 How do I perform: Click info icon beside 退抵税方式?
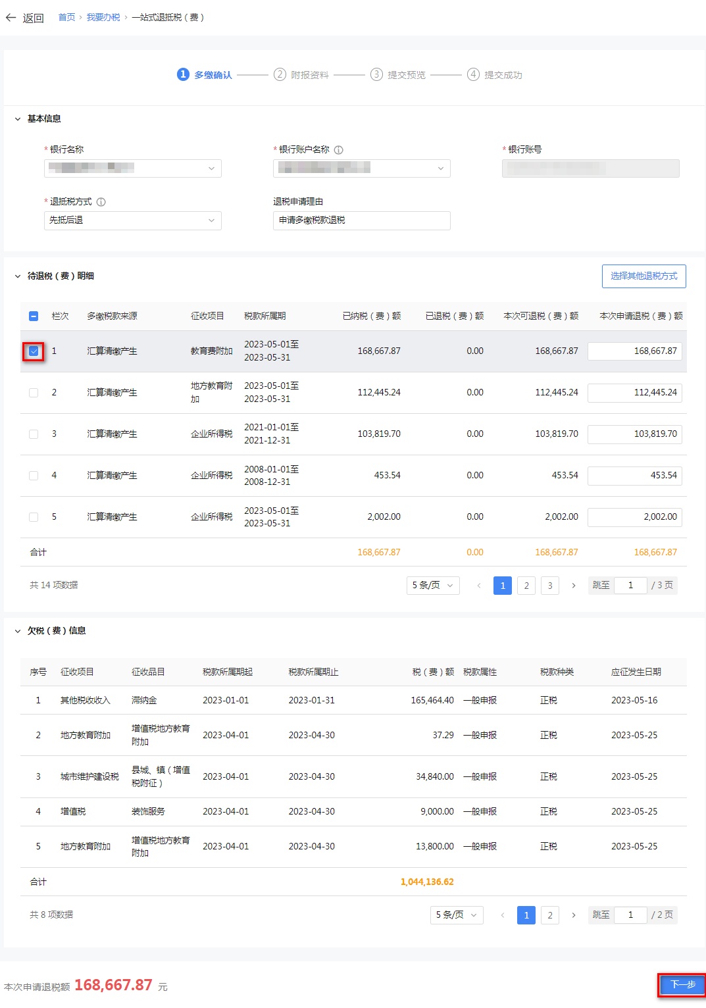[x=101, y=202]
